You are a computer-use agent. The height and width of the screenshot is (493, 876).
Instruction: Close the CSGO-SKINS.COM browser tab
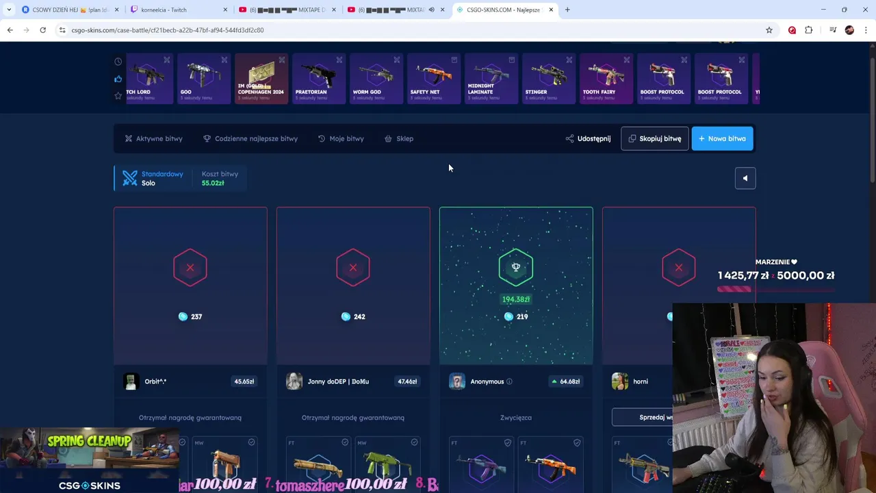click(551, 10)
